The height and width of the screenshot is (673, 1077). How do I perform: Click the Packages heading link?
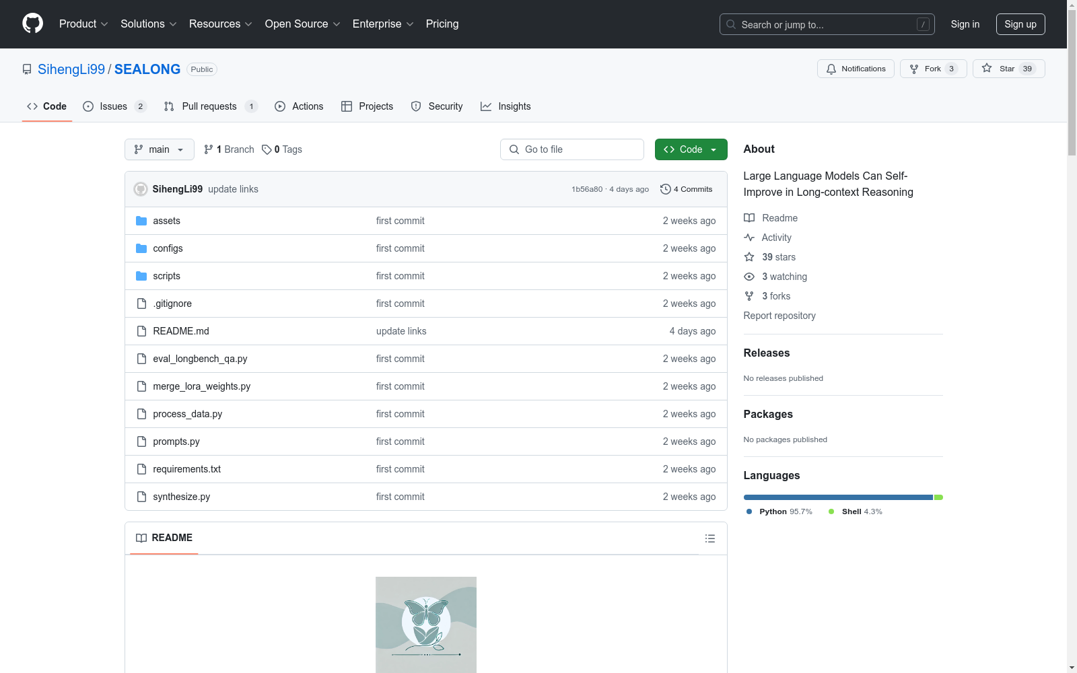pos(768,414)
